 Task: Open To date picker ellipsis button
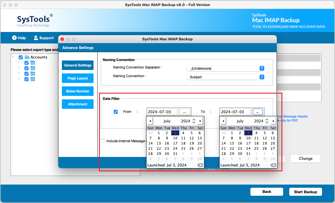click(x=258, y=112)
